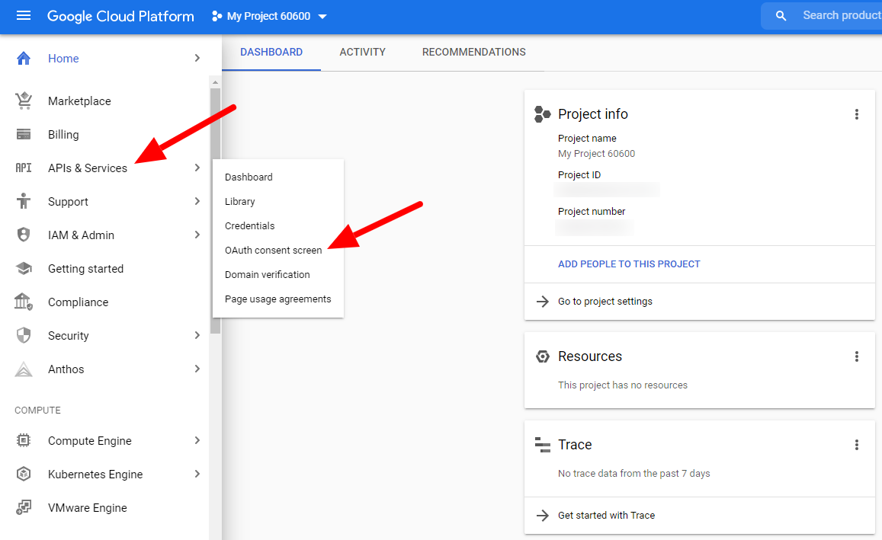Image resolution: width=882 pixels, height=540 pixels.
Task: Click Go to project settings
Action: pyautogui.click(x=605, y=302)
